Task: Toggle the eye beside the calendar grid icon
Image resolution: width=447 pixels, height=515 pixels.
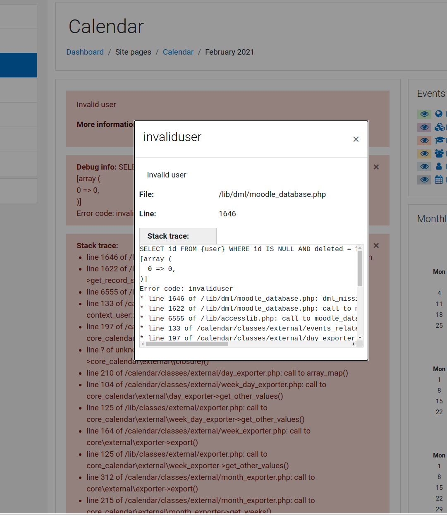Action: 424,180
